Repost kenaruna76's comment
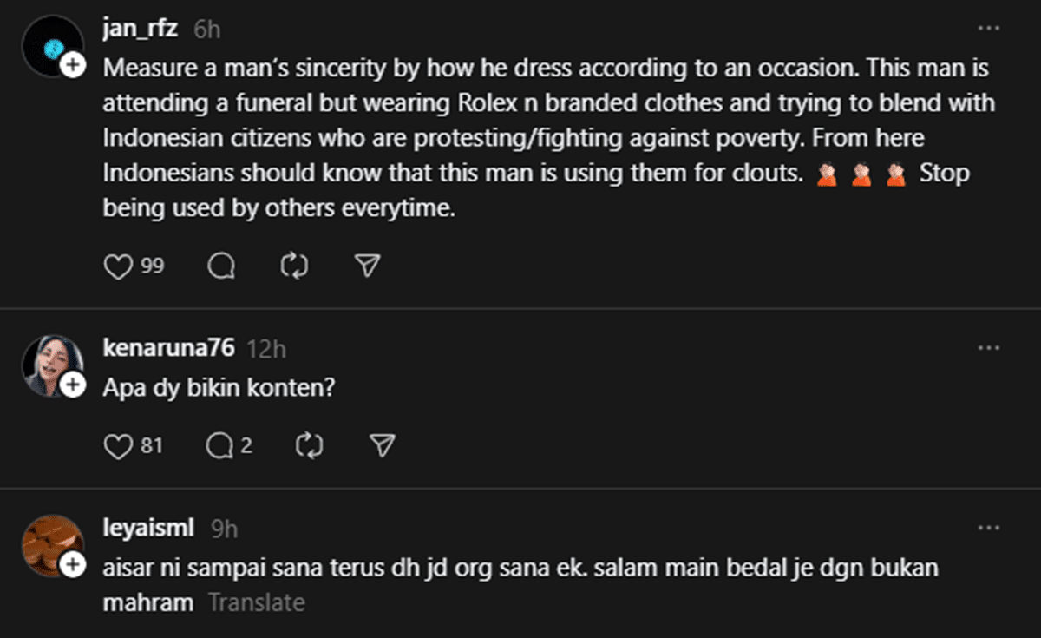The image size is (1041, 638). [x=309, y=446]
